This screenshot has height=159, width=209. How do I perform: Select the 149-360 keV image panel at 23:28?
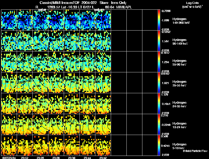[56, 20]
